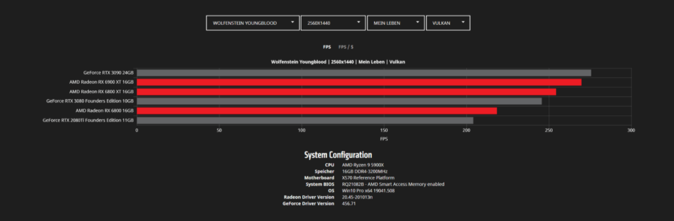Click the GeForce RTX 3090 24GB bar

pyautogui.click(x=363, y=73)
